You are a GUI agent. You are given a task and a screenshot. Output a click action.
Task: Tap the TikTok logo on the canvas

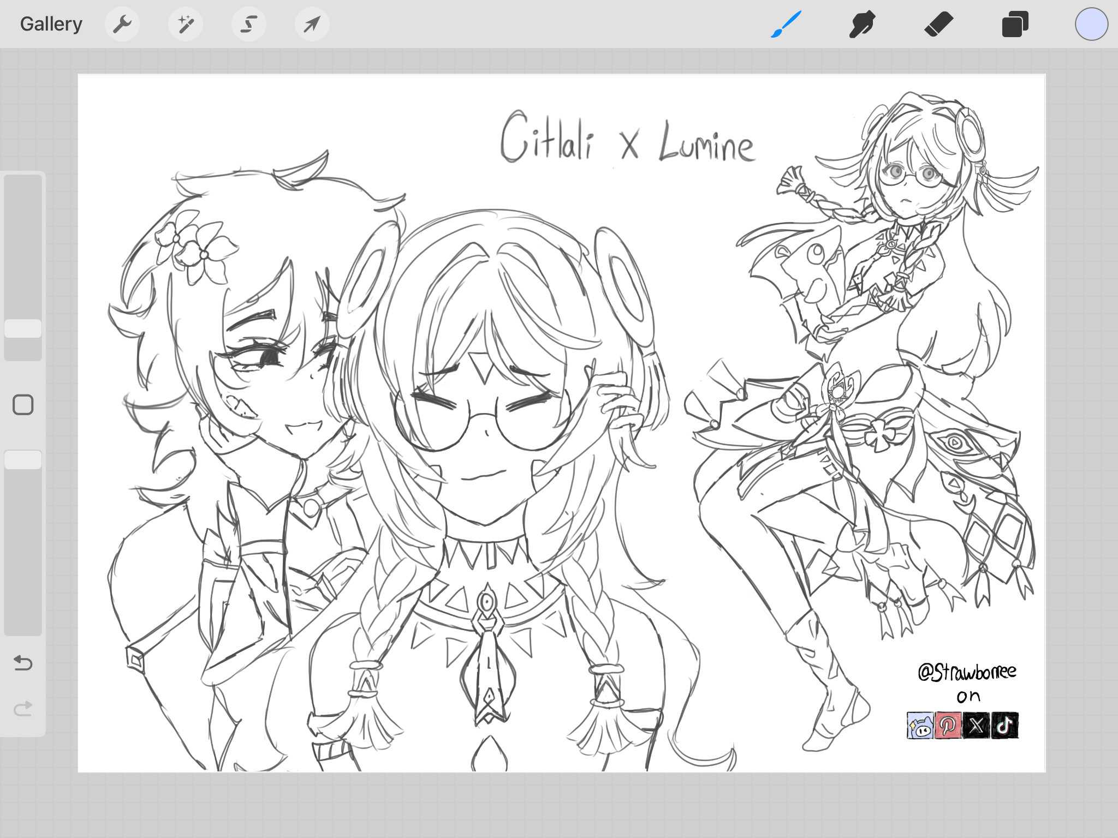(1004, 726)
